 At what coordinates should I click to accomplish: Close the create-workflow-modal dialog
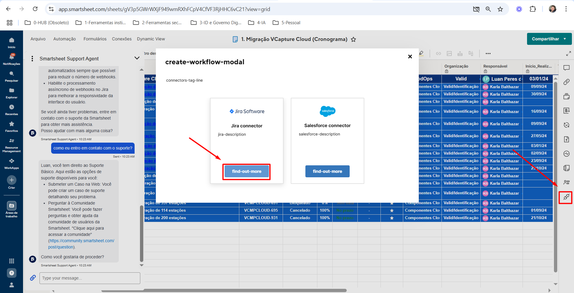click(x=410, y=57)
